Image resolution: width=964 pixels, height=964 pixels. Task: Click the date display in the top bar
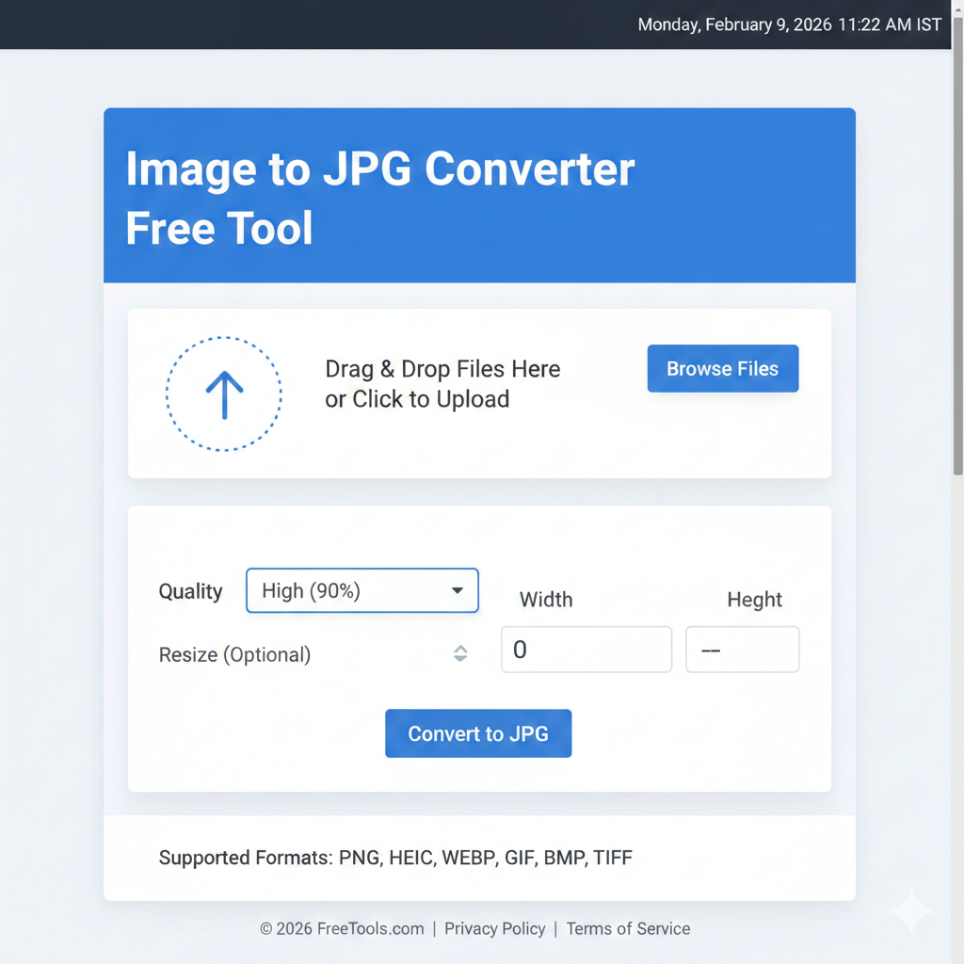tap(790, 24)
